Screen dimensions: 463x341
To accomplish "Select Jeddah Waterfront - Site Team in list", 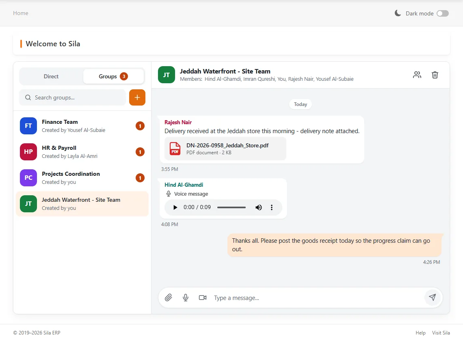I will (82, 204).
